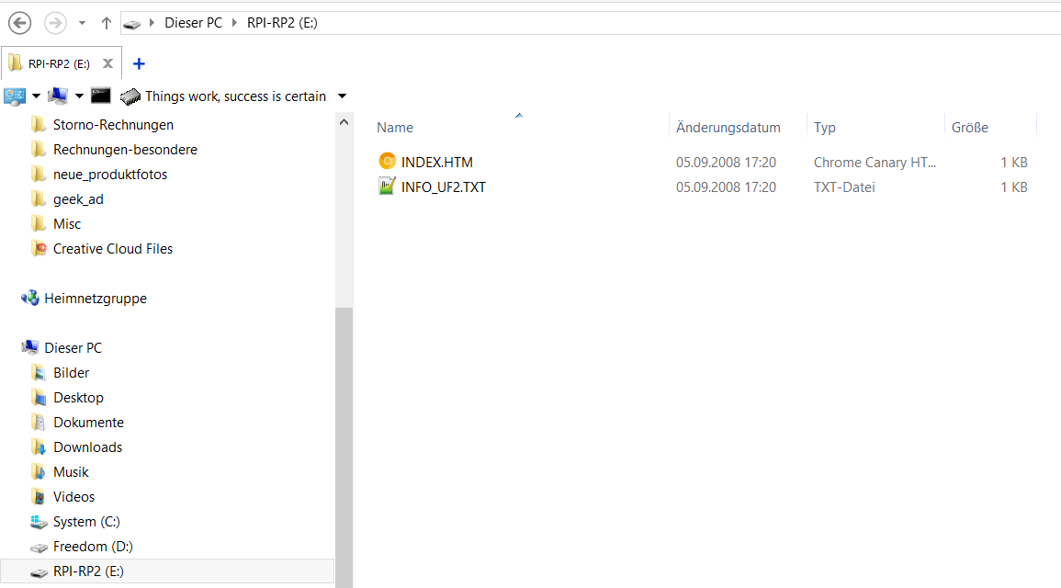This screenshot has height=588, width=1061.
Task: Open the 'Things work, success is certain' dropdown
Action: [x=341, y=96]
